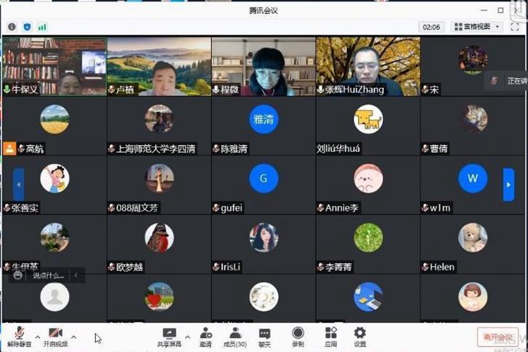The width and height of the screenshot is (528, 352).
Task: Unmute microphone with 解除静音 button
Action: (19, 336)
